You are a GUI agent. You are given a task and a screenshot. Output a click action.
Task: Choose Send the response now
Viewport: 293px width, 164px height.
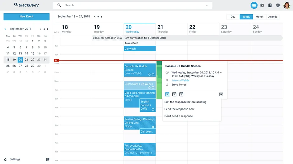coord(180,109)
